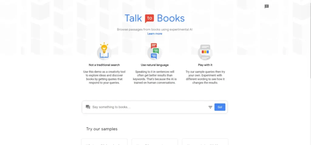This screenshot has width=311, height=145.
Task: Click the red 'to' speech bubble logo
Action: pos(149,18)
